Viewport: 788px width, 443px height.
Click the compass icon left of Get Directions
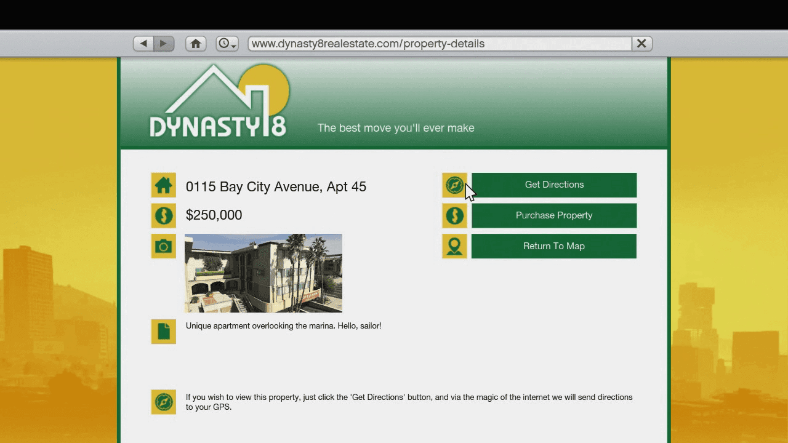tap(454, 185)
